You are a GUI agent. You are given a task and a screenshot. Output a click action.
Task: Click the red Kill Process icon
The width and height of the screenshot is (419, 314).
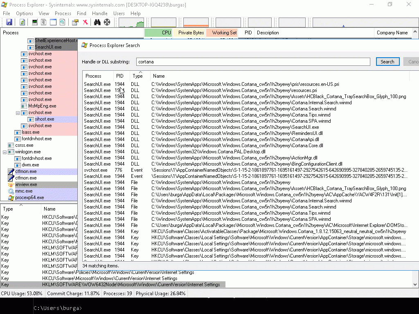click(85, 22)
